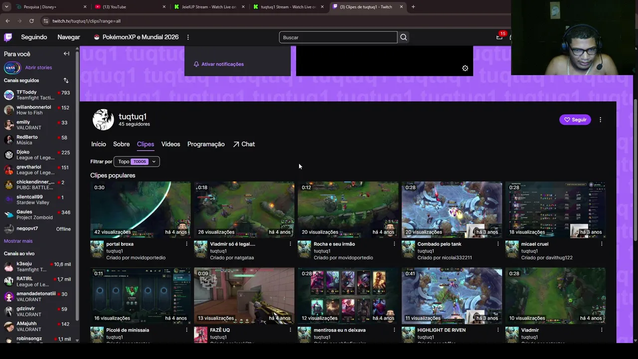Play the 'Combado pelo tank' clip thumbnail
Image resolution: width=638 pixels, height=359 pixels.
pos(452,209)
